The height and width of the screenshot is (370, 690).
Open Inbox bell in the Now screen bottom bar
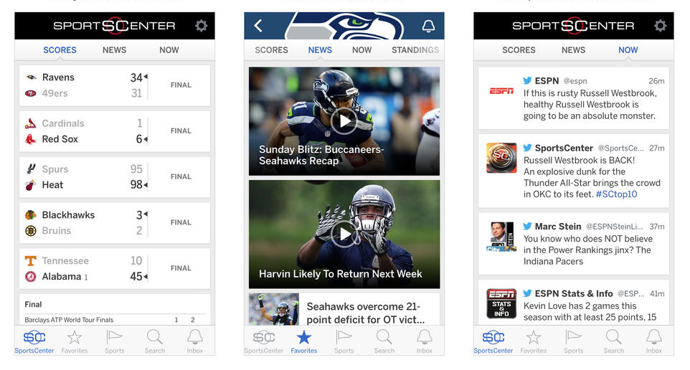(x=654, y=341)
